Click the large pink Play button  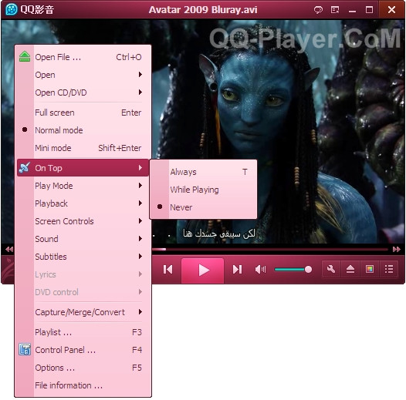203,270
